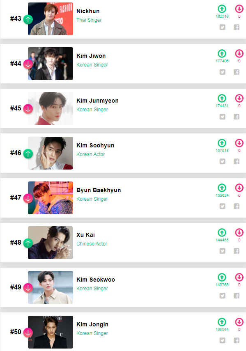Share Nickhun's ranking on Facebook

(237, 27)
